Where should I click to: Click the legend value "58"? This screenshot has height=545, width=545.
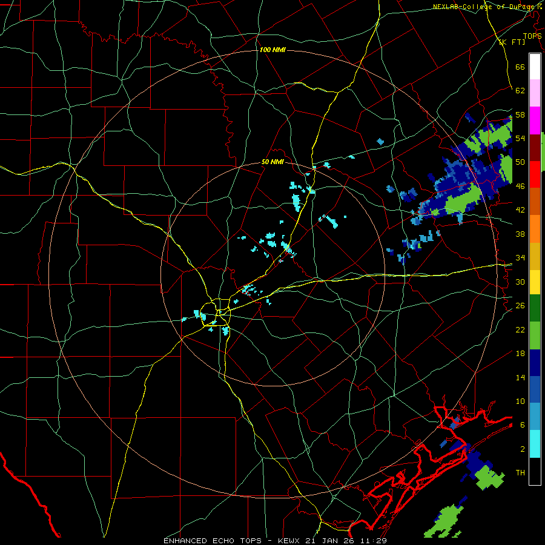[x=520, y=114]
